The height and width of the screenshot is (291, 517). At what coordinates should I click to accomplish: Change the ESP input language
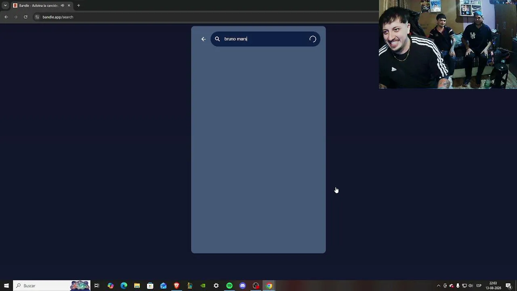coord(479,286)
